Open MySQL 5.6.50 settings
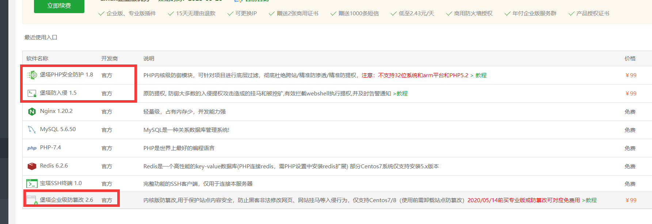652x224 pixels. [x=58, y=129]
